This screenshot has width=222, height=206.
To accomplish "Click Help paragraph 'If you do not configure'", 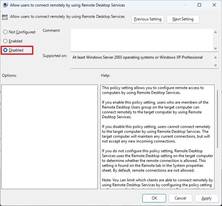I will [x=157, y=161].
